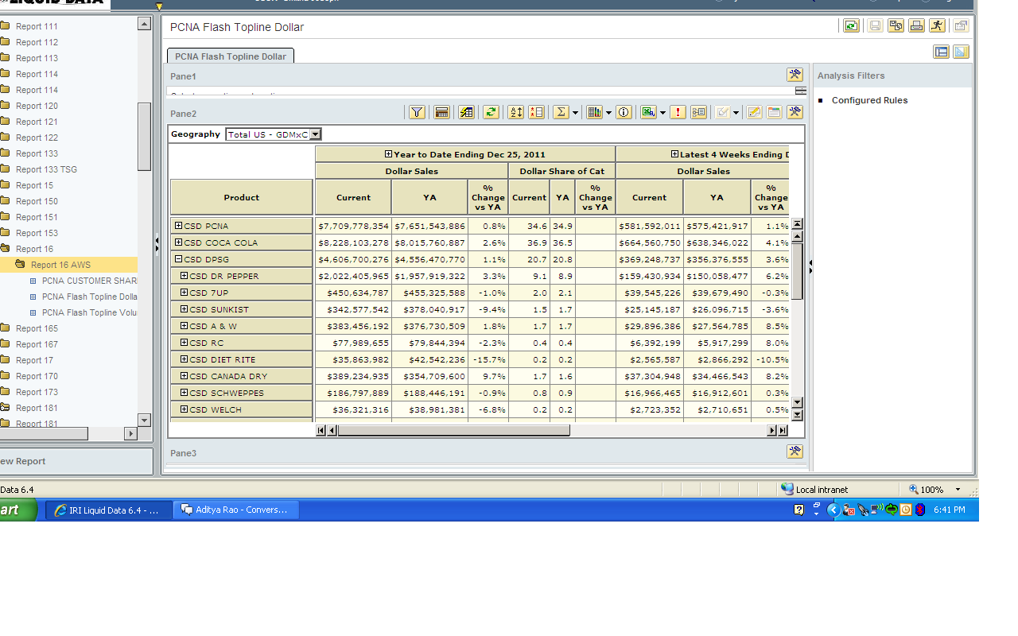Click the A-Z sort icon
The height and width of the screenshot is (636, 1018).
pyautogui.click(x=515, y=112)
